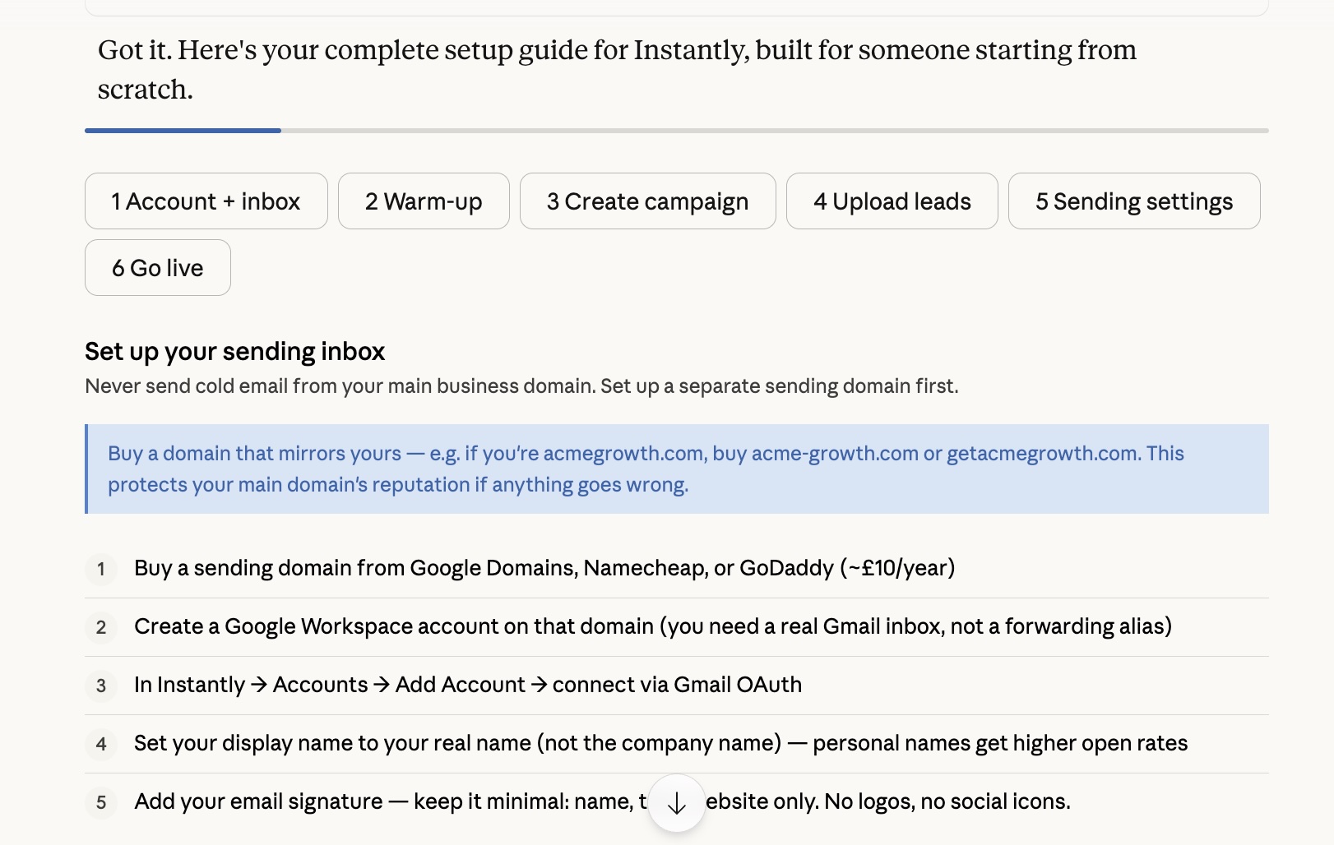The image size is (1334, 845).
Task: Select the "Create a Google Workspace account" step
Action: click(652, 626)
